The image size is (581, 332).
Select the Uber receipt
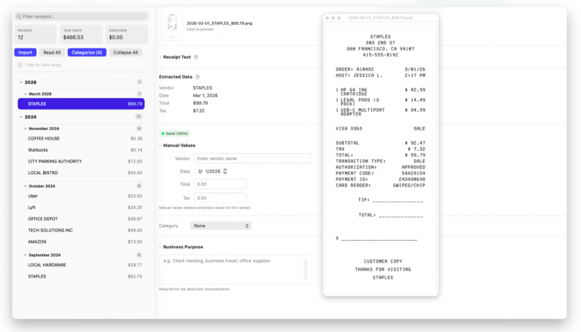click(x=81, y=196)
